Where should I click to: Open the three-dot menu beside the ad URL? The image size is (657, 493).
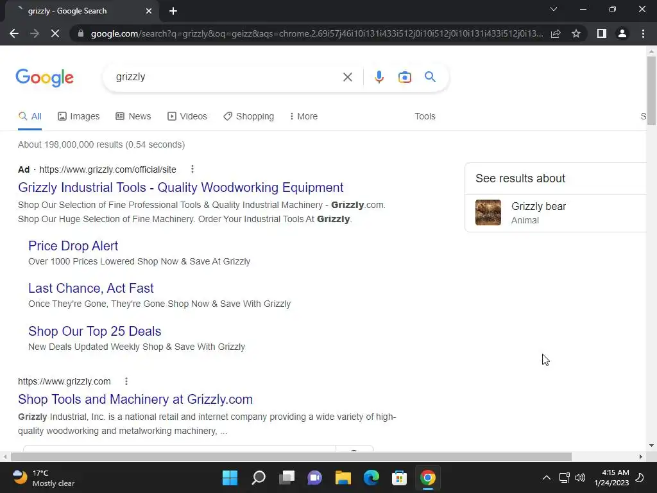coord(192,169)
